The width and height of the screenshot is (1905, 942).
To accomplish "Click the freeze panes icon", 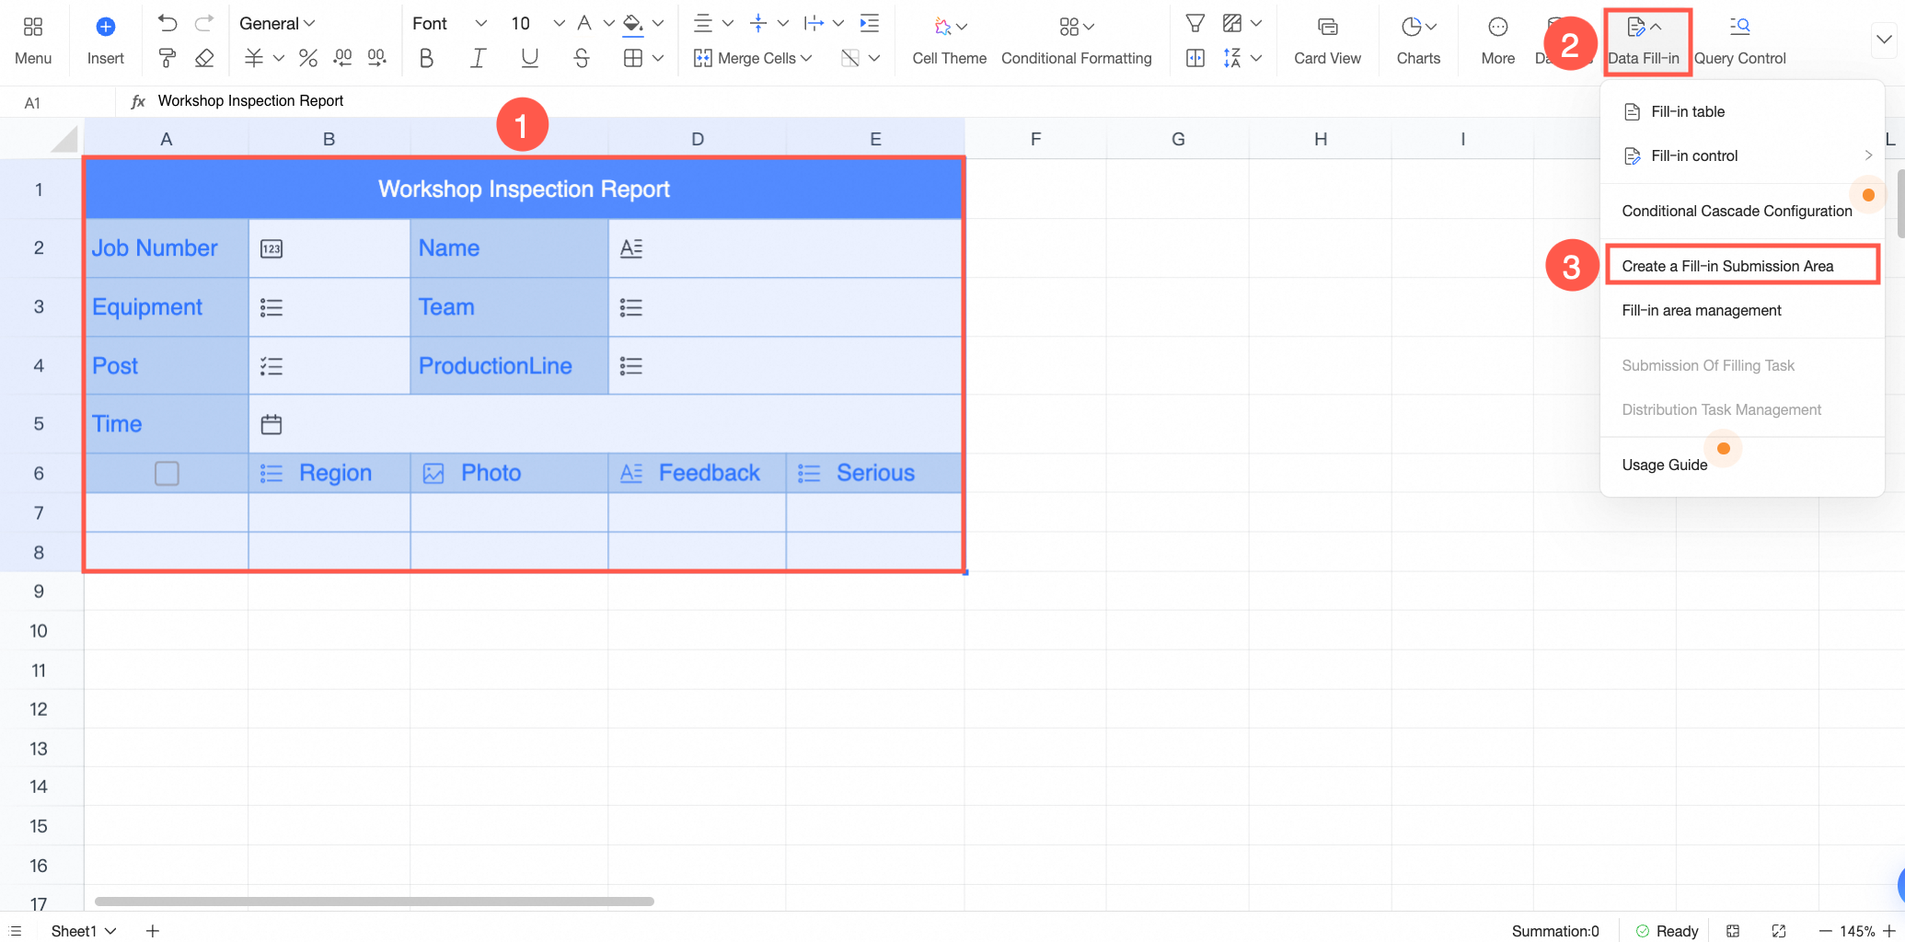I will (x=1232, y=23).
